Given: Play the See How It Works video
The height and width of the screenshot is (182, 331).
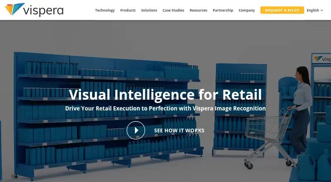Looking at the screenshot, I should click(136, 130).
